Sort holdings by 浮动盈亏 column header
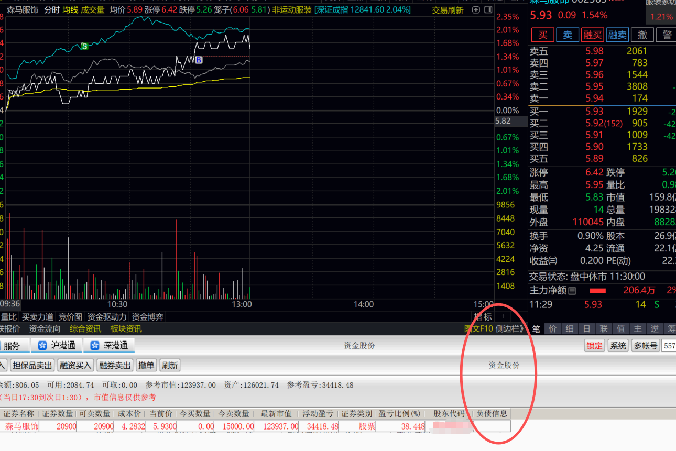Image resolution: width=676 pixels, height=451 pixels. (320, 413)
